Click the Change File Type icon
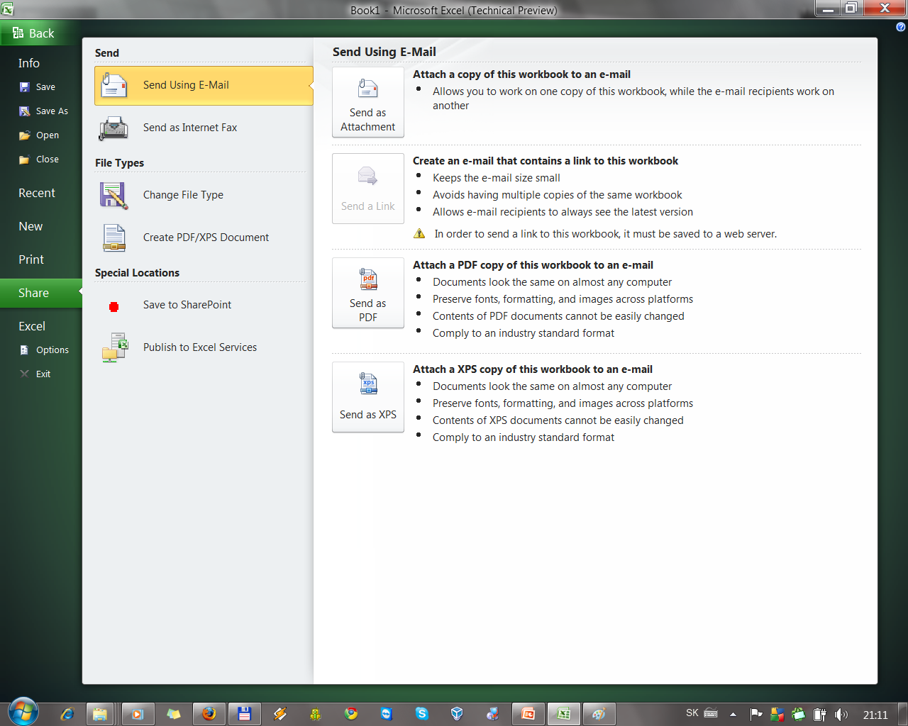 113,195
